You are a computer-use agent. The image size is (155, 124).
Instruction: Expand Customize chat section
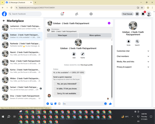coord(133,51)
